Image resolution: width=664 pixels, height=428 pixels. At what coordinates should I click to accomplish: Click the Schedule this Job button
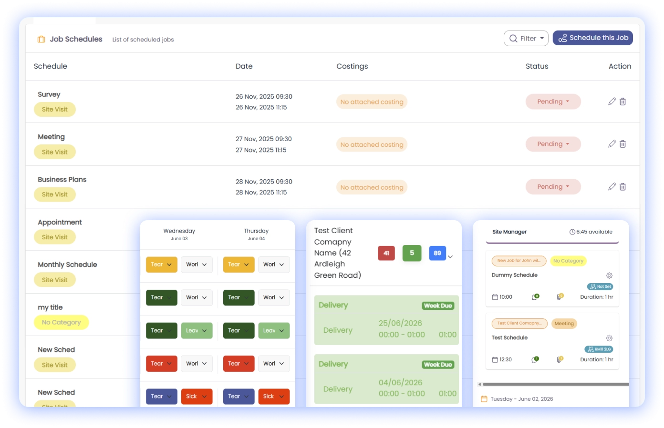593,38
